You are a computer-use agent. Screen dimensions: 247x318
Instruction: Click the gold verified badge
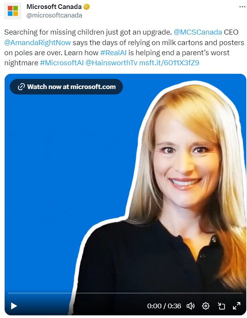(86, 7)
